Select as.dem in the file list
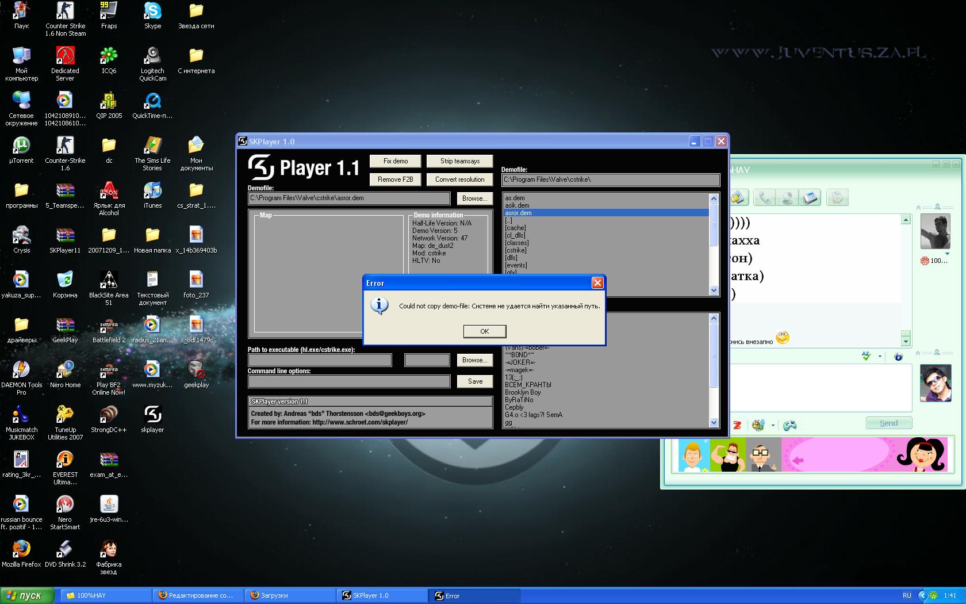966x604 pixels. (606, 198)
